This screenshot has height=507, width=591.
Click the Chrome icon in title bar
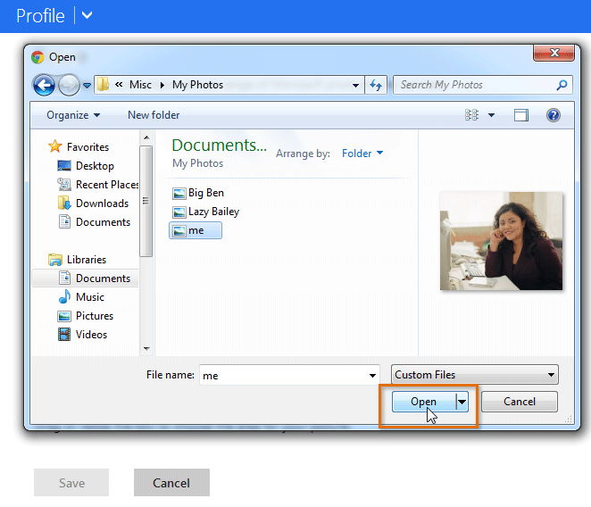(37, 57)
